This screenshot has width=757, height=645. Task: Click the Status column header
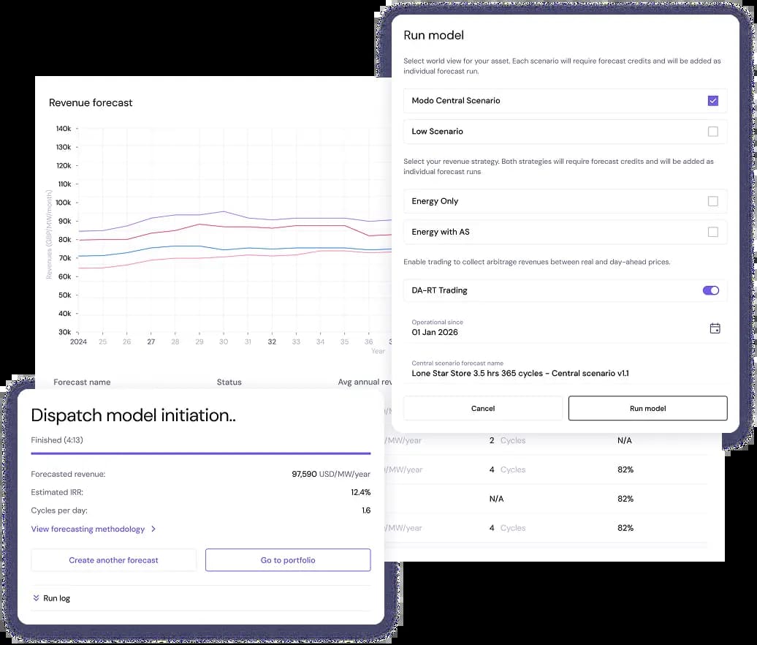tap(229, 382)
